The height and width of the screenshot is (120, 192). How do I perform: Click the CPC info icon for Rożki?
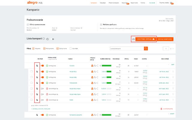click(146, 101)
